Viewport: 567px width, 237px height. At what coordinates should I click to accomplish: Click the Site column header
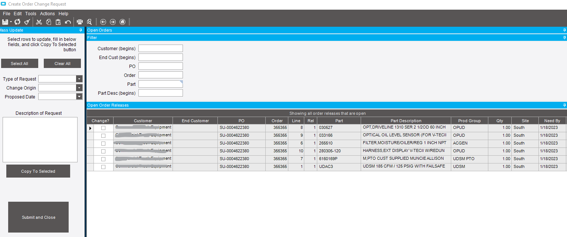525,121
